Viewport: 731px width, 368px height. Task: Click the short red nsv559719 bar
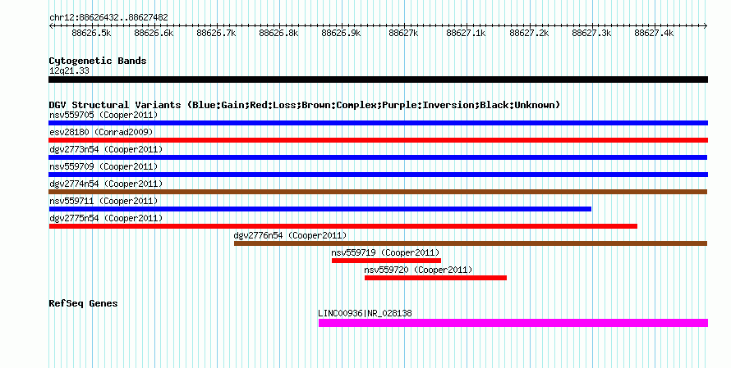pyautogui.click(x=386, y=261)
